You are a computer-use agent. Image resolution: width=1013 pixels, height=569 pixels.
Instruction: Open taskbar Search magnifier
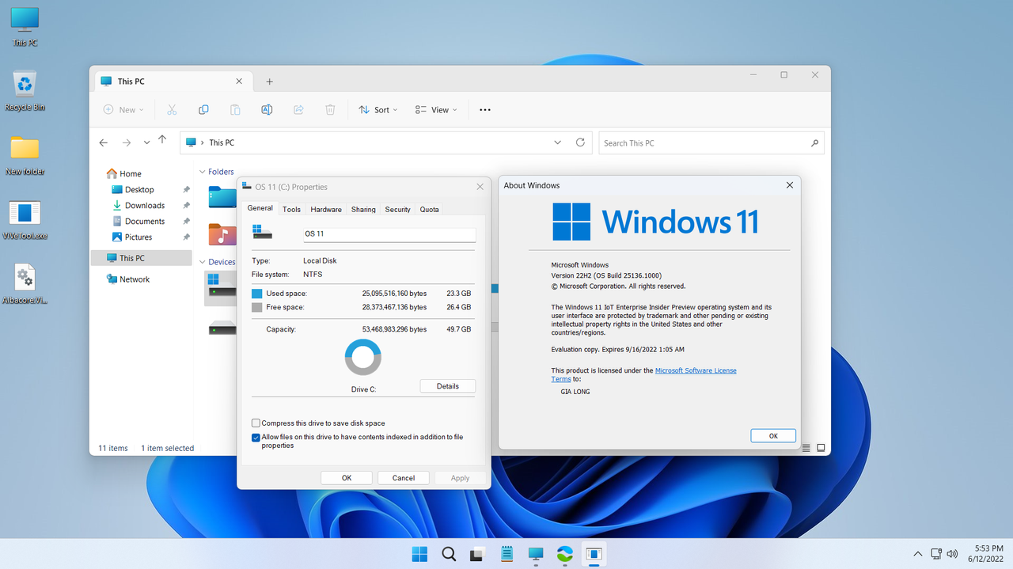click(449, 554)
